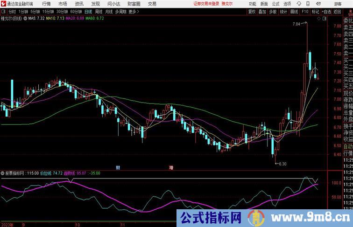Click the 通达信 red logo icon
This screenshot has height=227, width=353.
coord(3,3)
